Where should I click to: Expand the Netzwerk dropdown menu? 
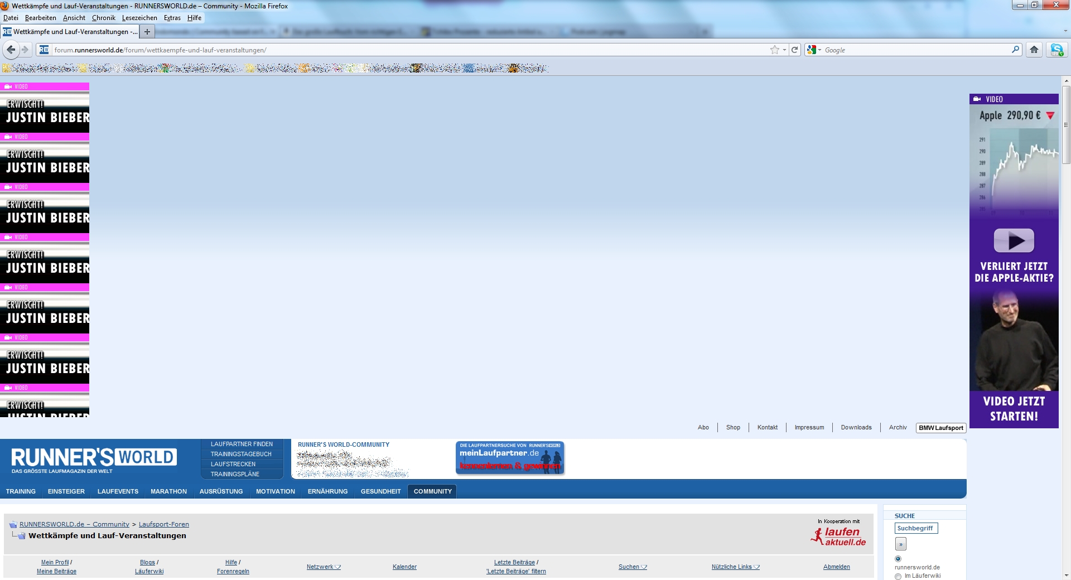(324, 567)
